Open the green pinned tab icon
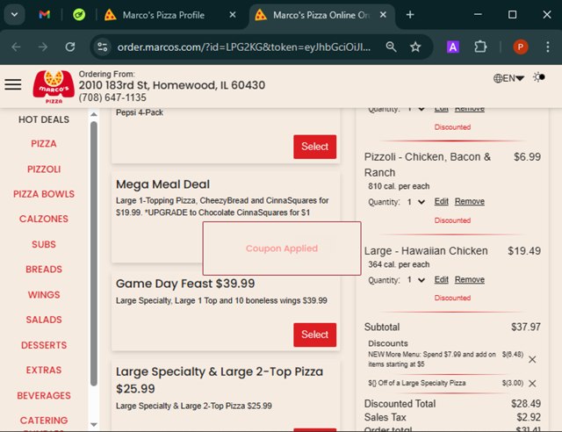The height and width of the screenshot is (432, 562). pyautogui.click(x=79, y=15)
